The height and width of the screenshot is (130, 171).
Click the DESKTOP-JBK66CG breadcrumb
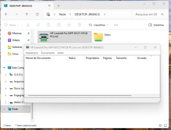click(87, 14)
